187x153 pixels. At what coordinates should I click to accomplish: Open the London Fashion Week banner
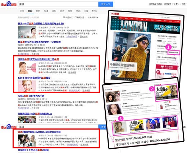[x=145, y=26]
